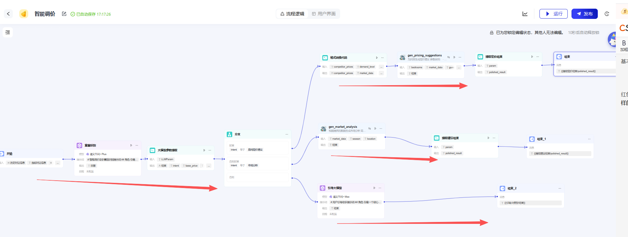Image resolution: width=628 pixels, height=237 pixels.
Task: Click the demand_level input tag
Action: [x=366, y=67]
